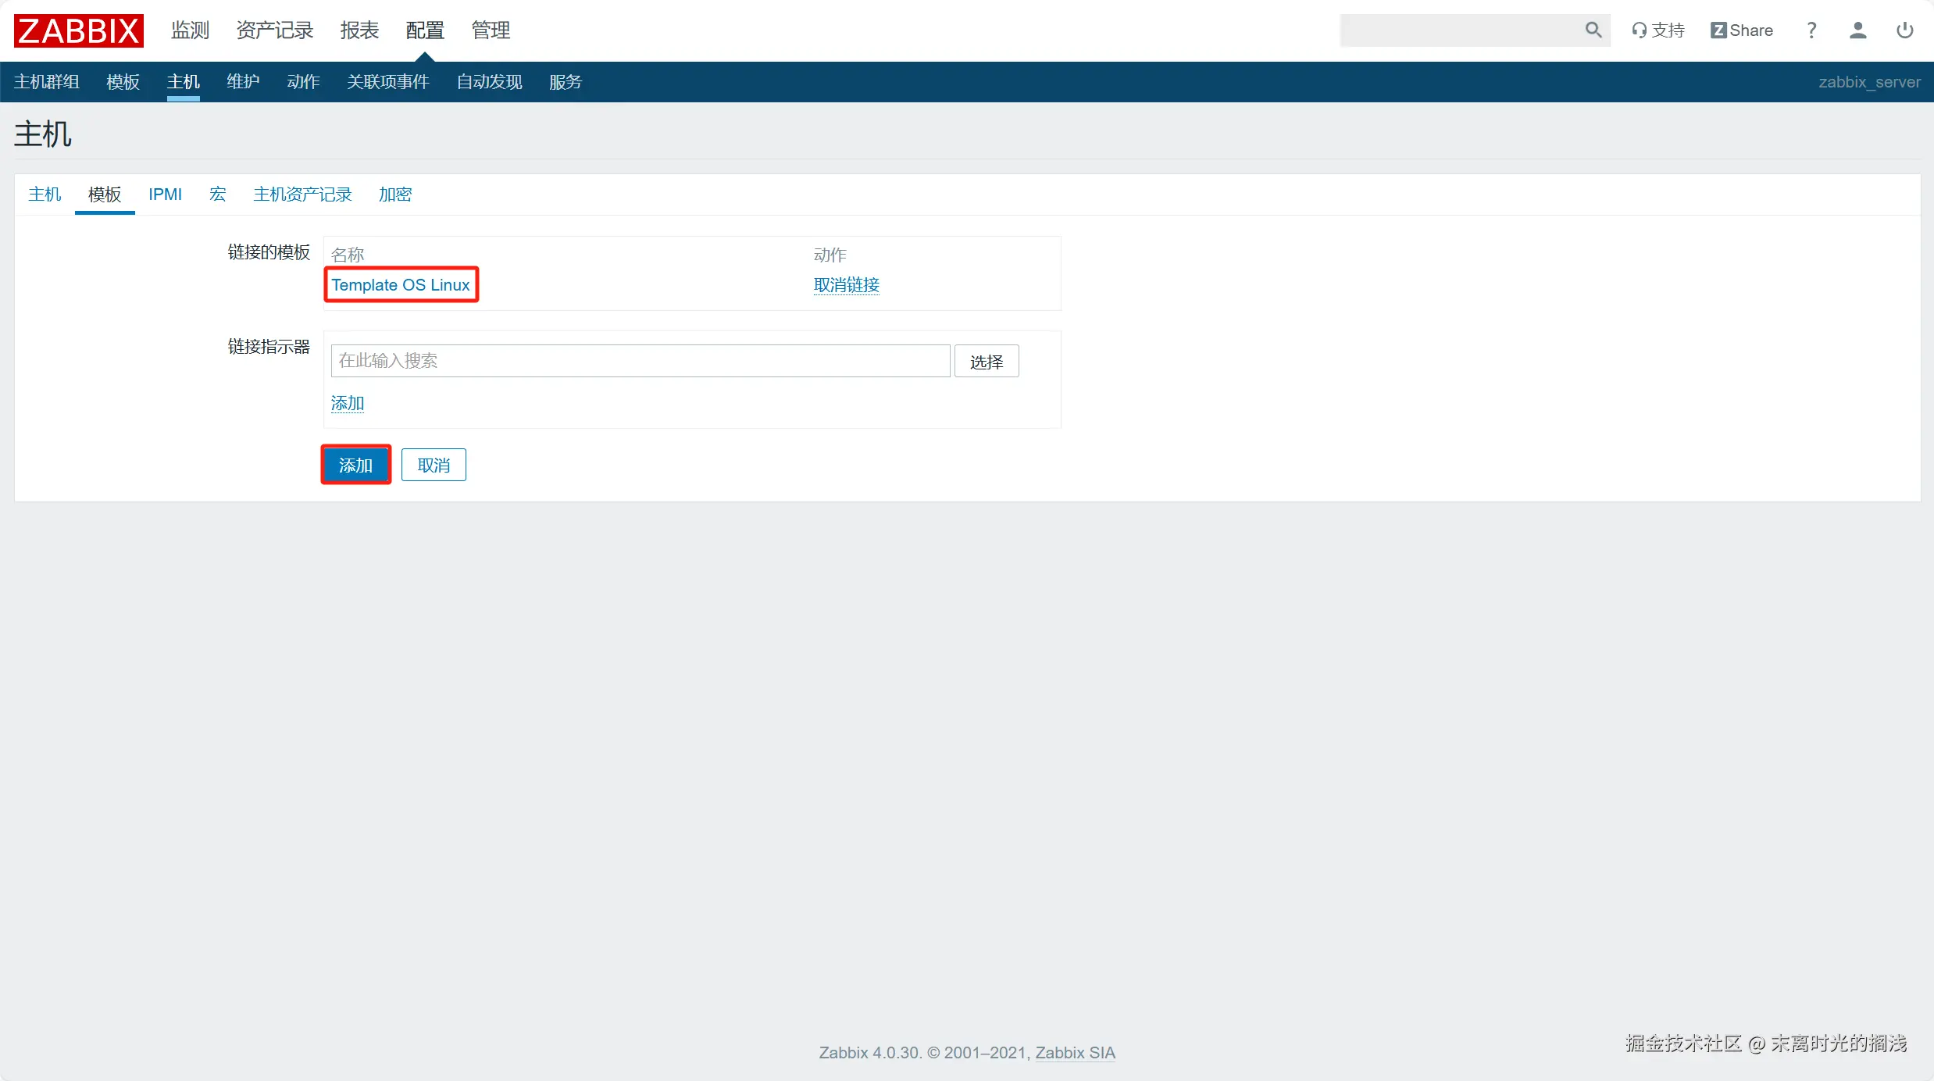Open Zabbix Share link
This screenshot has height=1081, width=1934.
tap(1741, 30)
